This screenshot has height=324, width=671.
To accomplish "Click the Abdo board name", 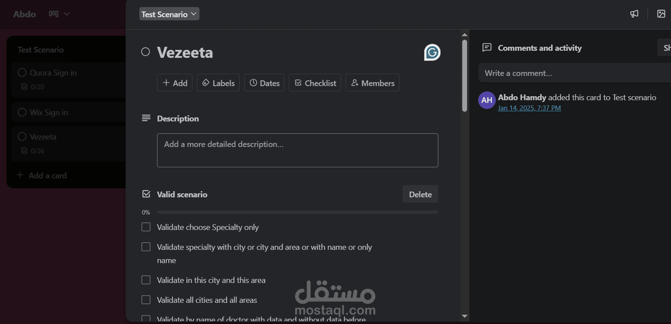I will (x=24, y=14).
